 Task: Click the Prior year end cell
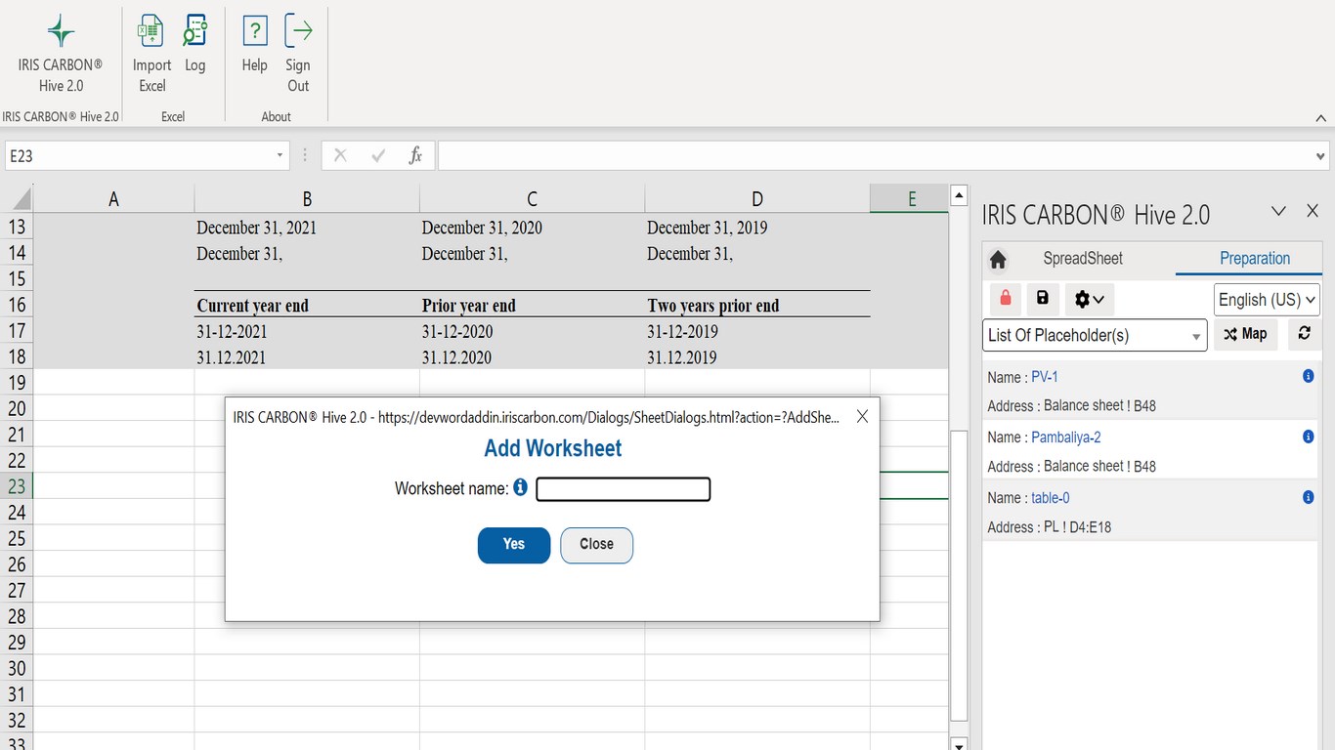coord(532,306)
